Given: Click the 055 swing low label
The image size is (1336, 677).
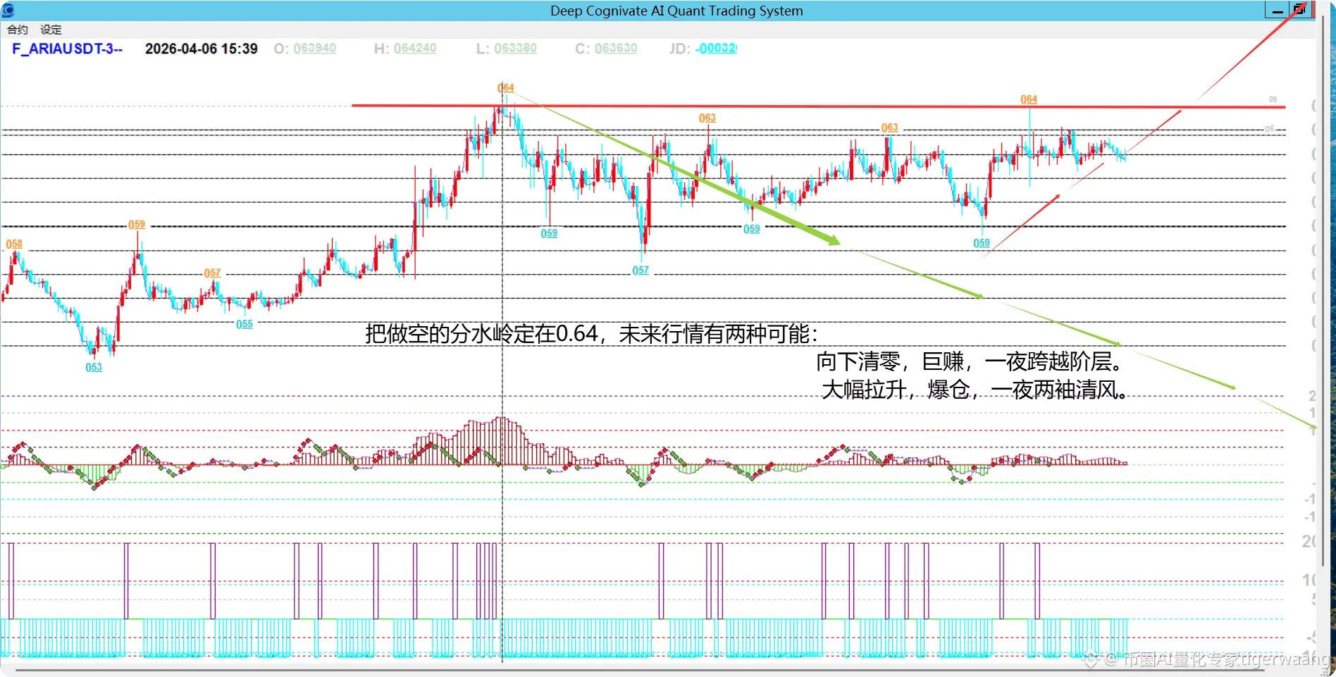Looking at the screenshot, I should tap(245, 324).
